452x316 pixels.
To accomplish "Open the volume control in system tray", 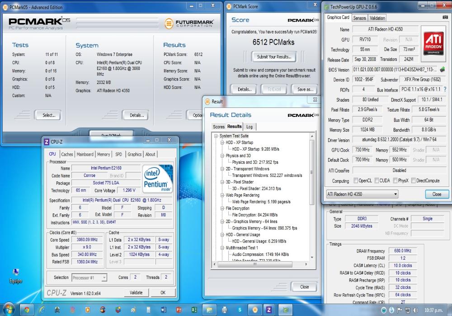I will tap(415, 310).
